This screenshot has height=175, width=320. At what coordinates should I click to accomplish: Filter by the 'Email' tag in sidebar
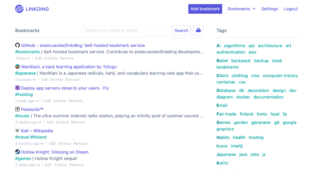(222, 105)
